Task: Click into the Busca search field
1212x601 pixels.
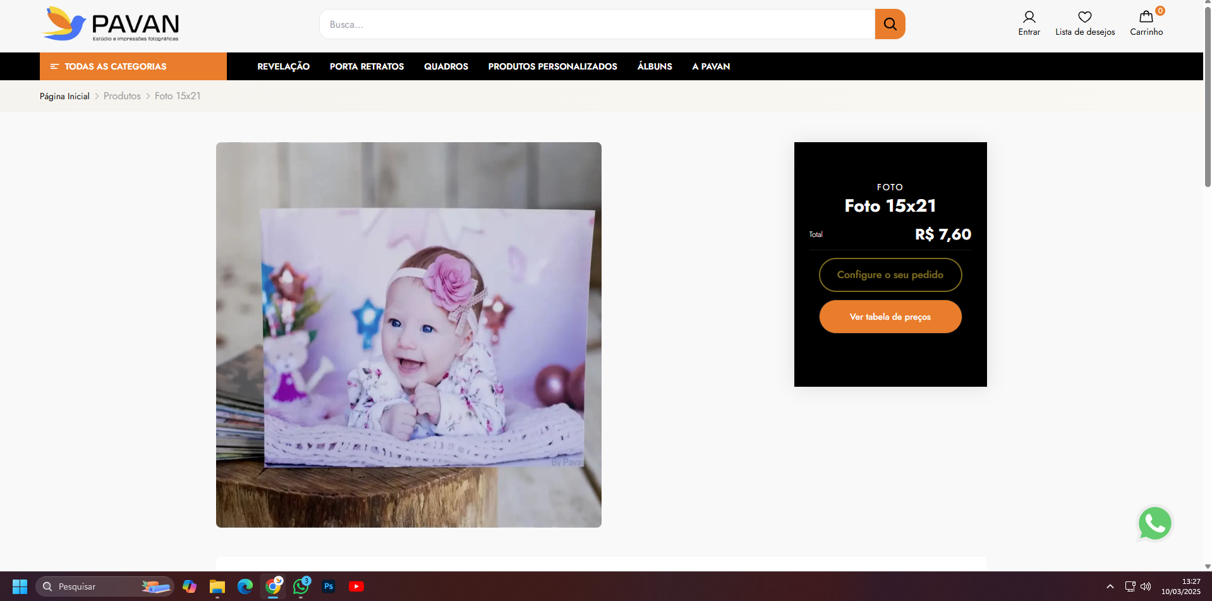Action: (597, 24)
